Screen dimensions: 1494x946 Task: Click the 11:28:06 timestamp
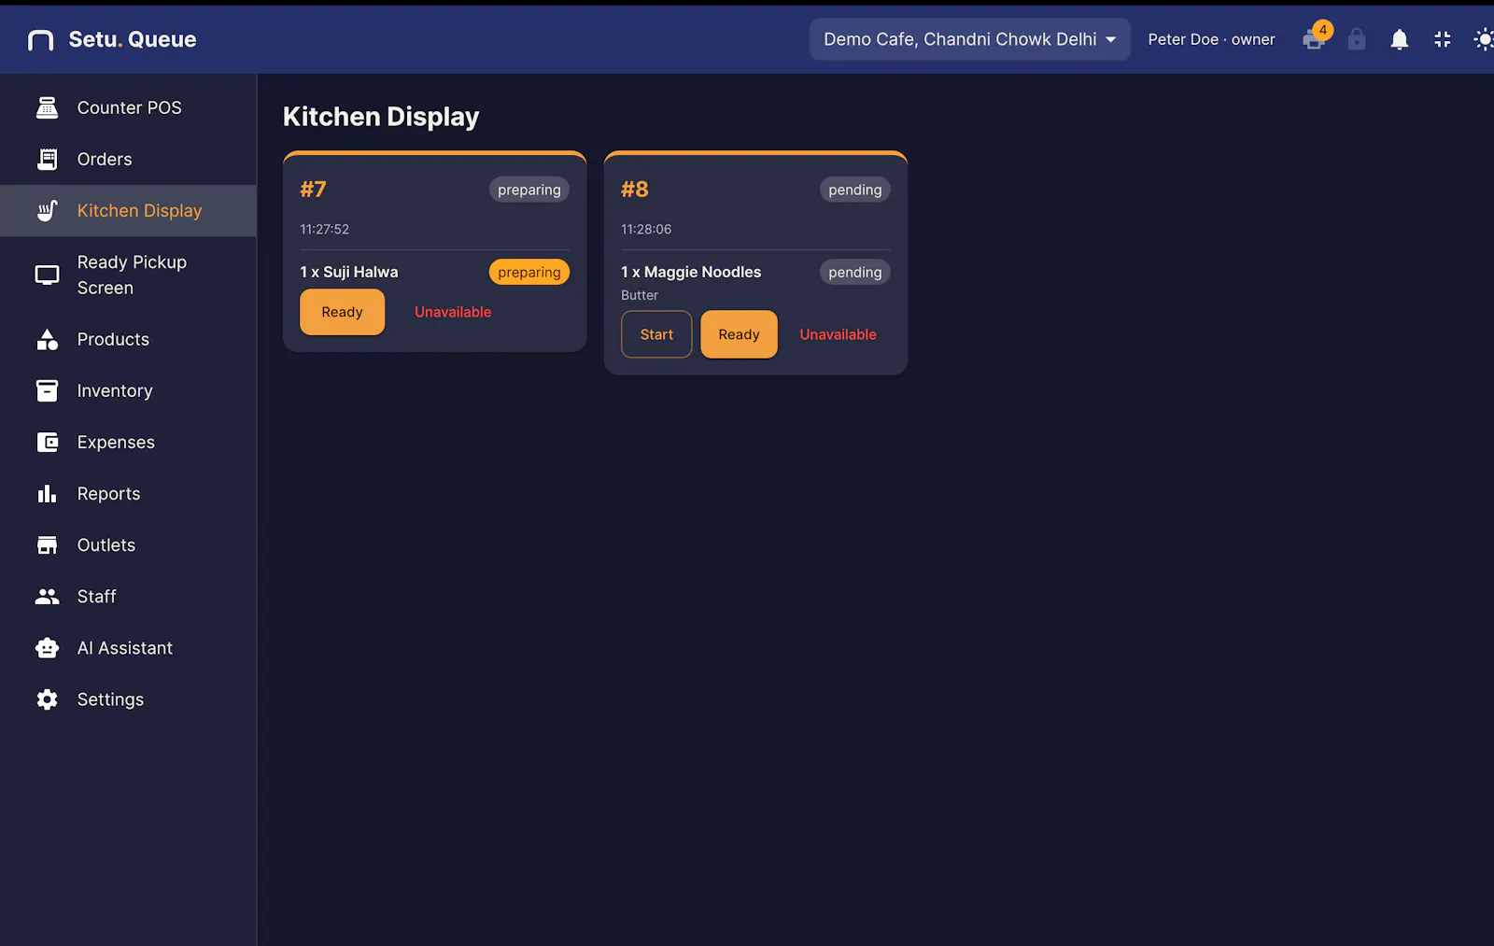(x=646, y=229)
